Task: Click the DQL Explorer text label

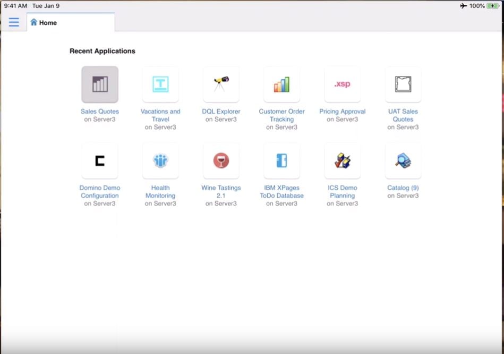Action: tap(221, 112)
